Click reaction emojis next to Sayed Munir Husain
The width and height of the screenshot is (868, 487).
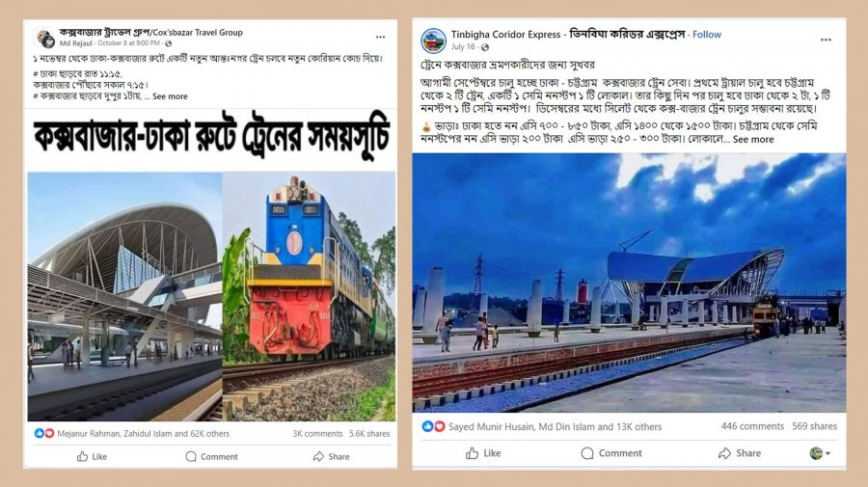click(433, 426)
